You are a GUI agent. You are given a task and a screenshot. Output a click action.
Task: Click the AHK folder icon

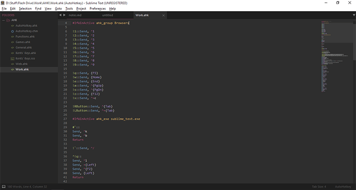click(x=8, y=20)
